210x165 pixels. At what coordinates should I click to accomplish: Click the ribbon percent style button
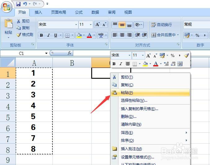197,35
